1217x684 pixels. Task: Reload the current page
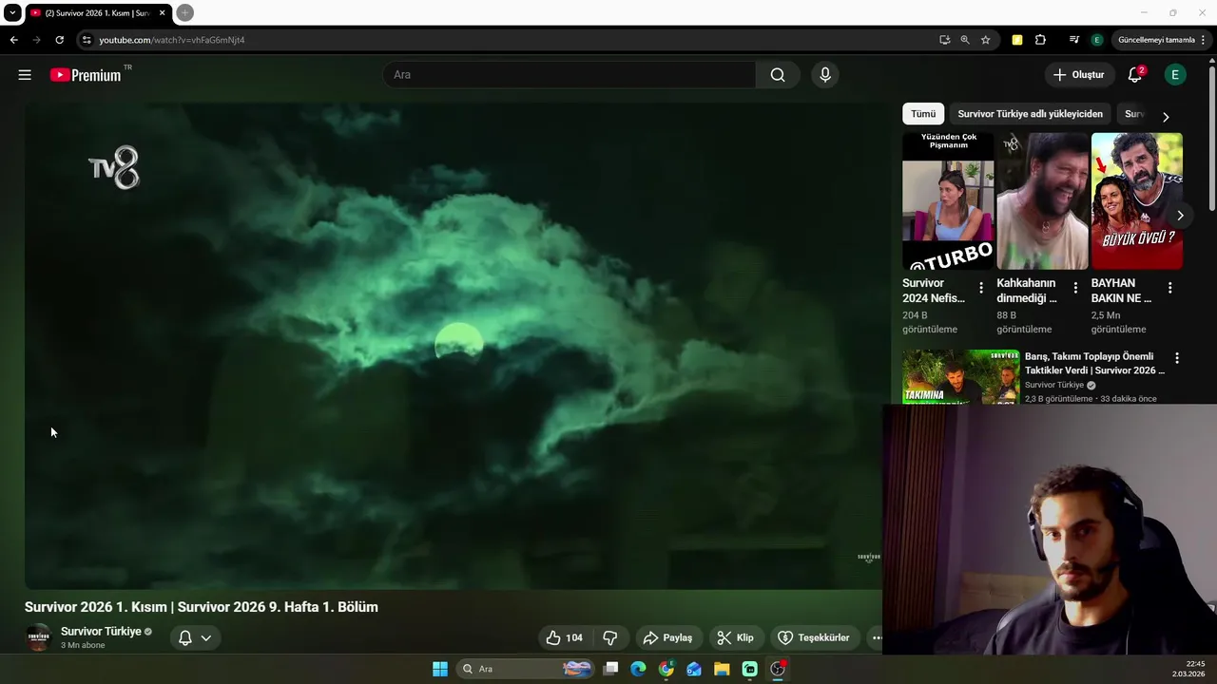(59, 40)
